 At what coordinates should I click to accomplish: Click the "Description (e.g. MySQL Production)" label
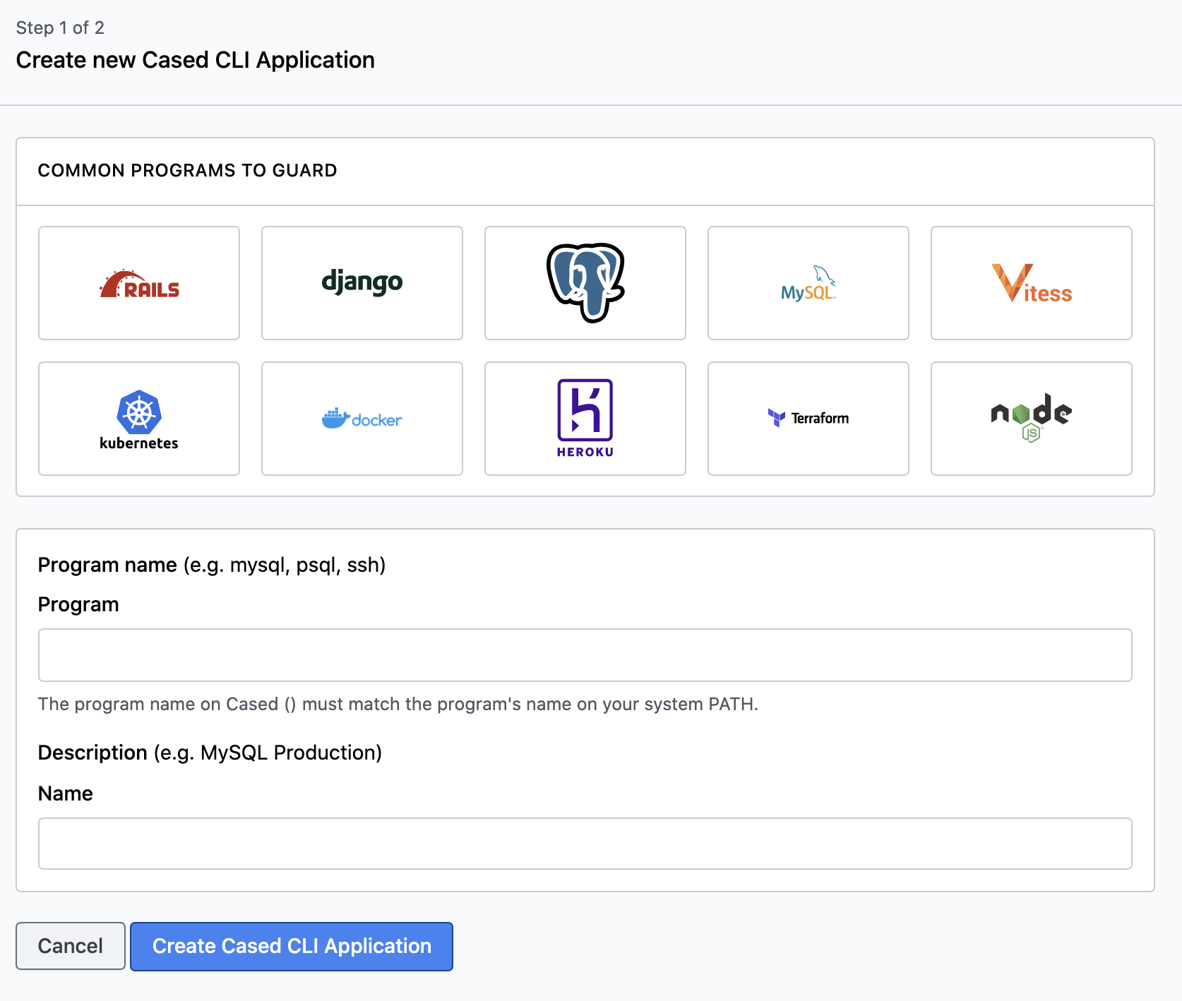210,753
